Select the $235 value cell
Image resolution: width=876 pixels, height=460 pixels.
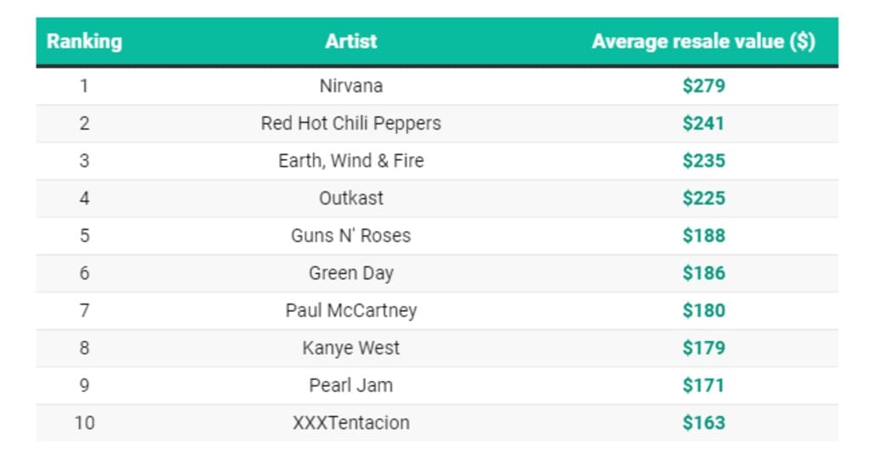(704, 161)
